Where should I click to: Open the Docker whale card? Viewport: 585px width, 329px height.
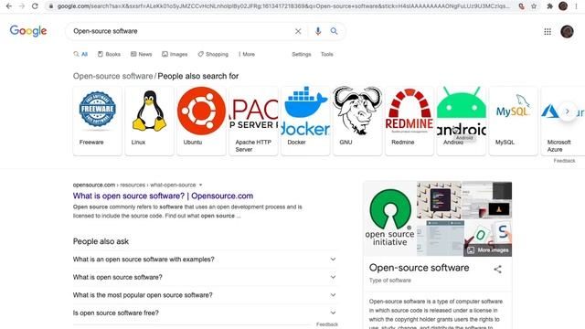point(305,121)
